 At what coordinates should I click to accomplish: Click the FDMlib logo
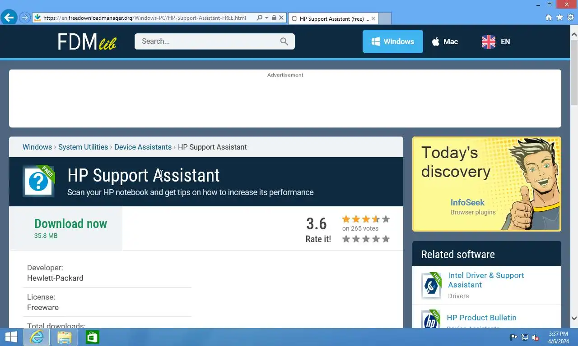[x=87, y=41]
